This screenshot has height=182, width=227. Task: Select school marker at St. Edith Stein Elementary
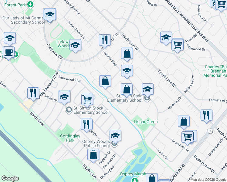[147, 89]
